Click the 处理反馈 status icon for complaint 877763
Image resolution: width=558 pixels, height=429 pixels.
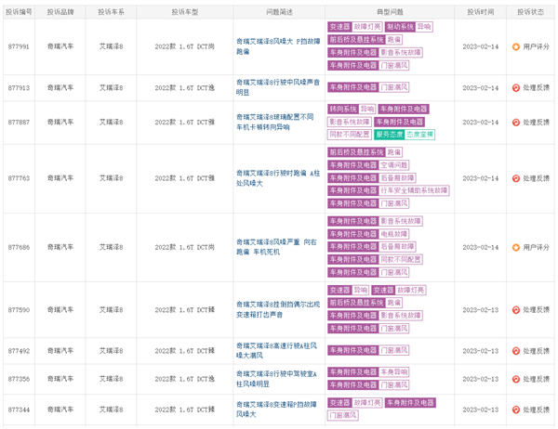coord(515,178)
